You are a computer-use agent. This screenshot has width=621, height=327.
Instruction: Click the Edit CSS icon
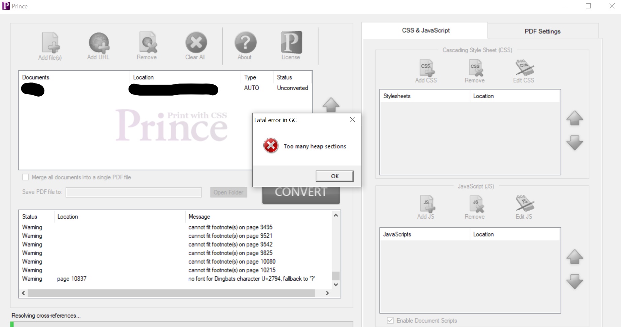point(524,68)
